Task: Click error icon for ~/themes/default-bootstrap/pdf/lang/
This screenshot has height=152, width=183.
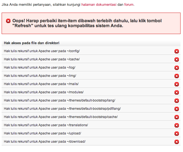Action: [x=177, y=109]
